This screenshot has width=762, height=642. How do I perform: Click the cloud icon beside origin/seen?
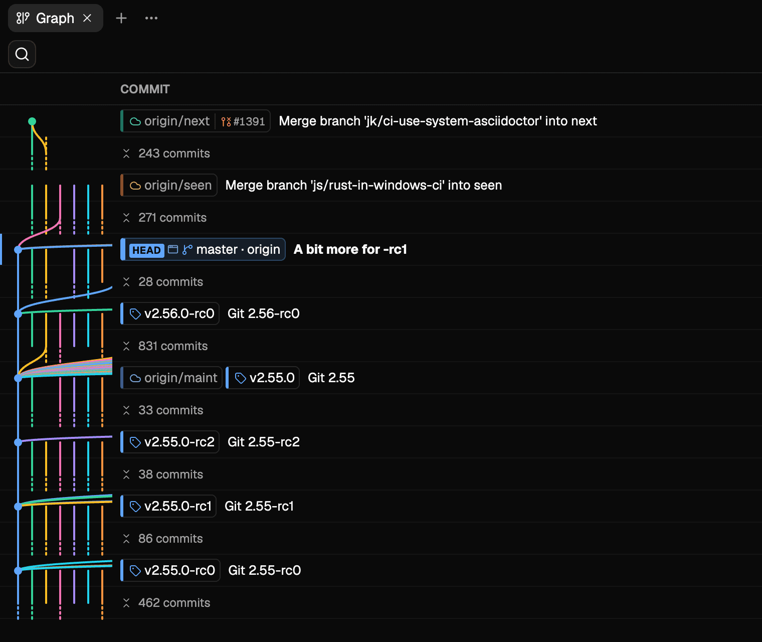pos(135,186)
